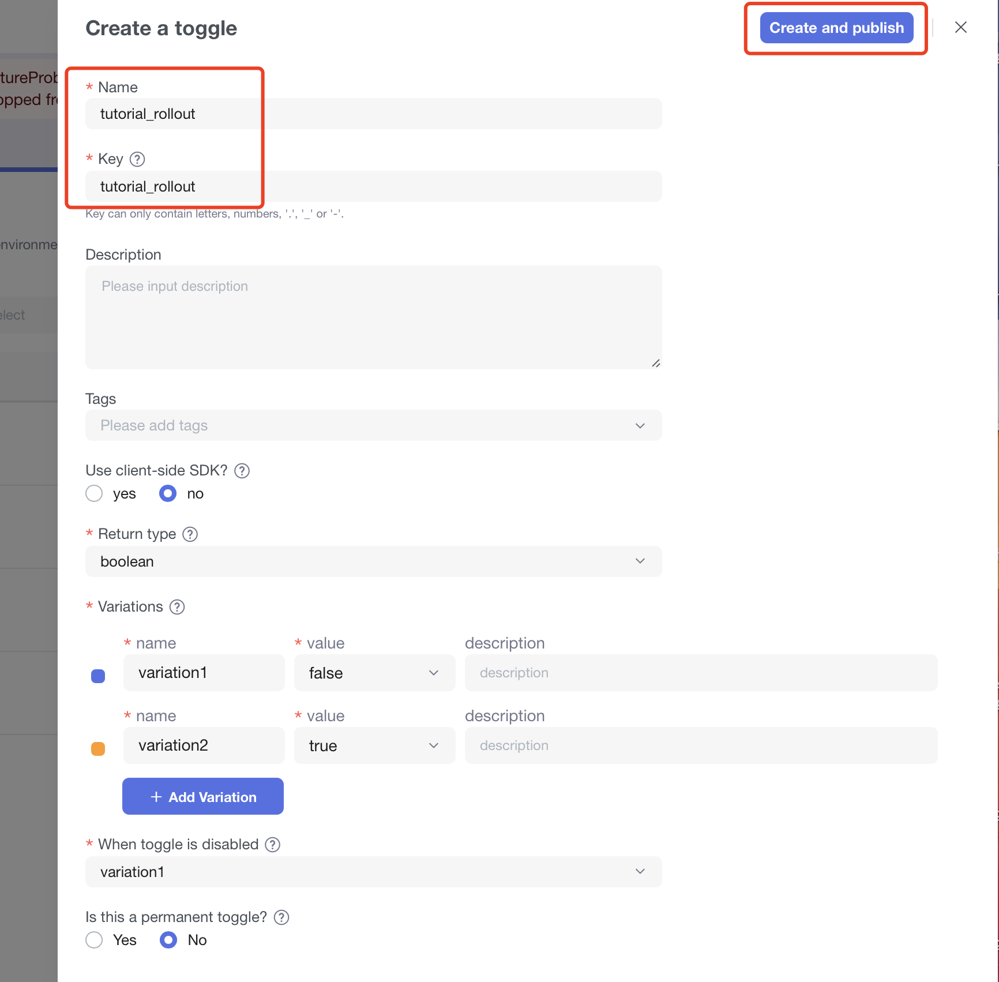Open variation2 value dropdown showing true

pyautogui.click(x=374, y=746)
